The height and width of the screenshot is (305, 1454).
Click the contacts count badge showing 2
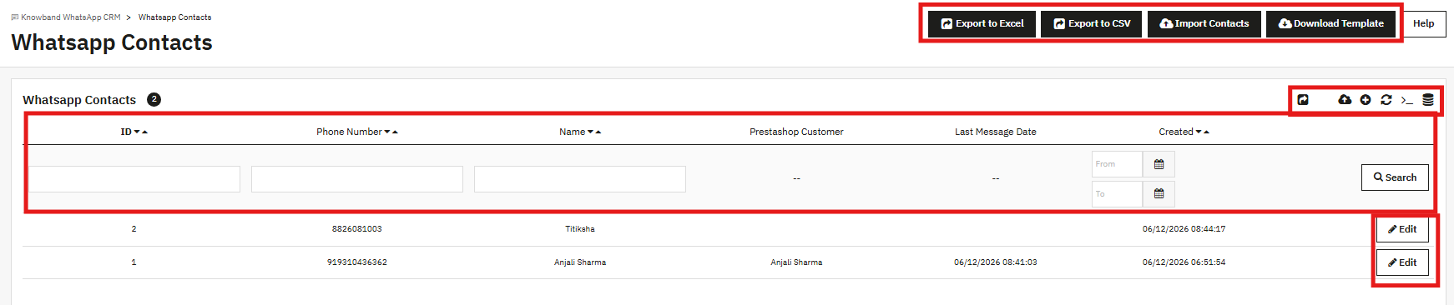[x=154, y=99]
